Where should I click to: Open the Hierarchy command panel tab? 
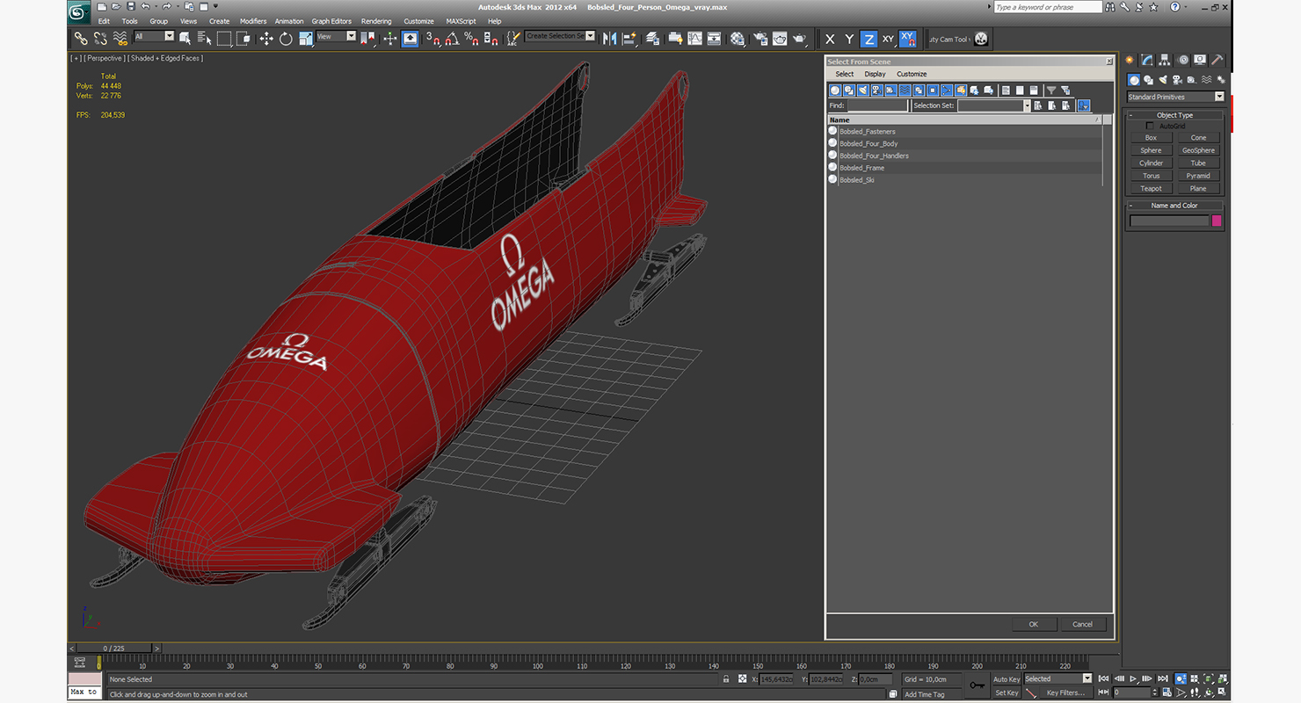pos(1165,60)
